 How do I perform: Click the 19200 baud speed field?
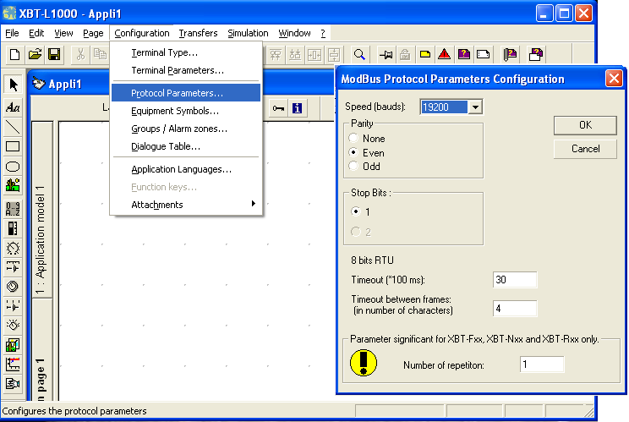444,107
